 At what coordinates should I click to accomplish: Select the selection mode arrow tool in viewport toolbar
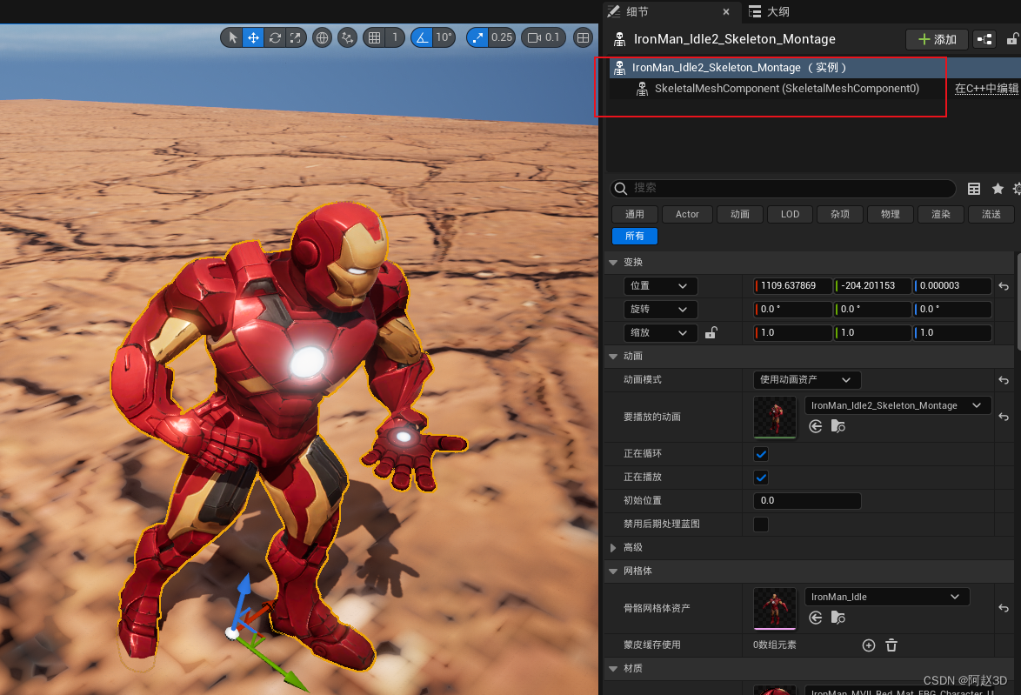232,37
